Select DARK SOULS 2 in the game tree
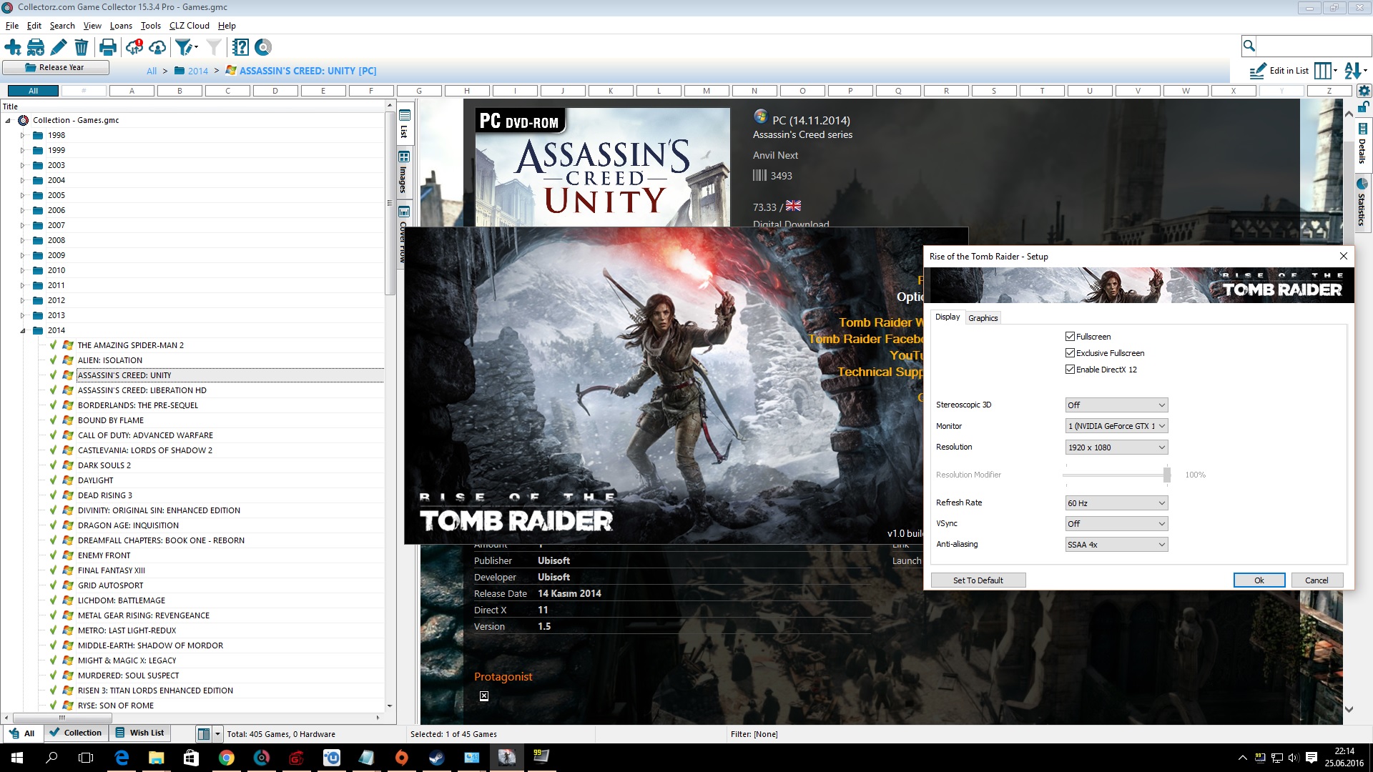Viewport: 1373px width, 772px height. pos(104,465)
